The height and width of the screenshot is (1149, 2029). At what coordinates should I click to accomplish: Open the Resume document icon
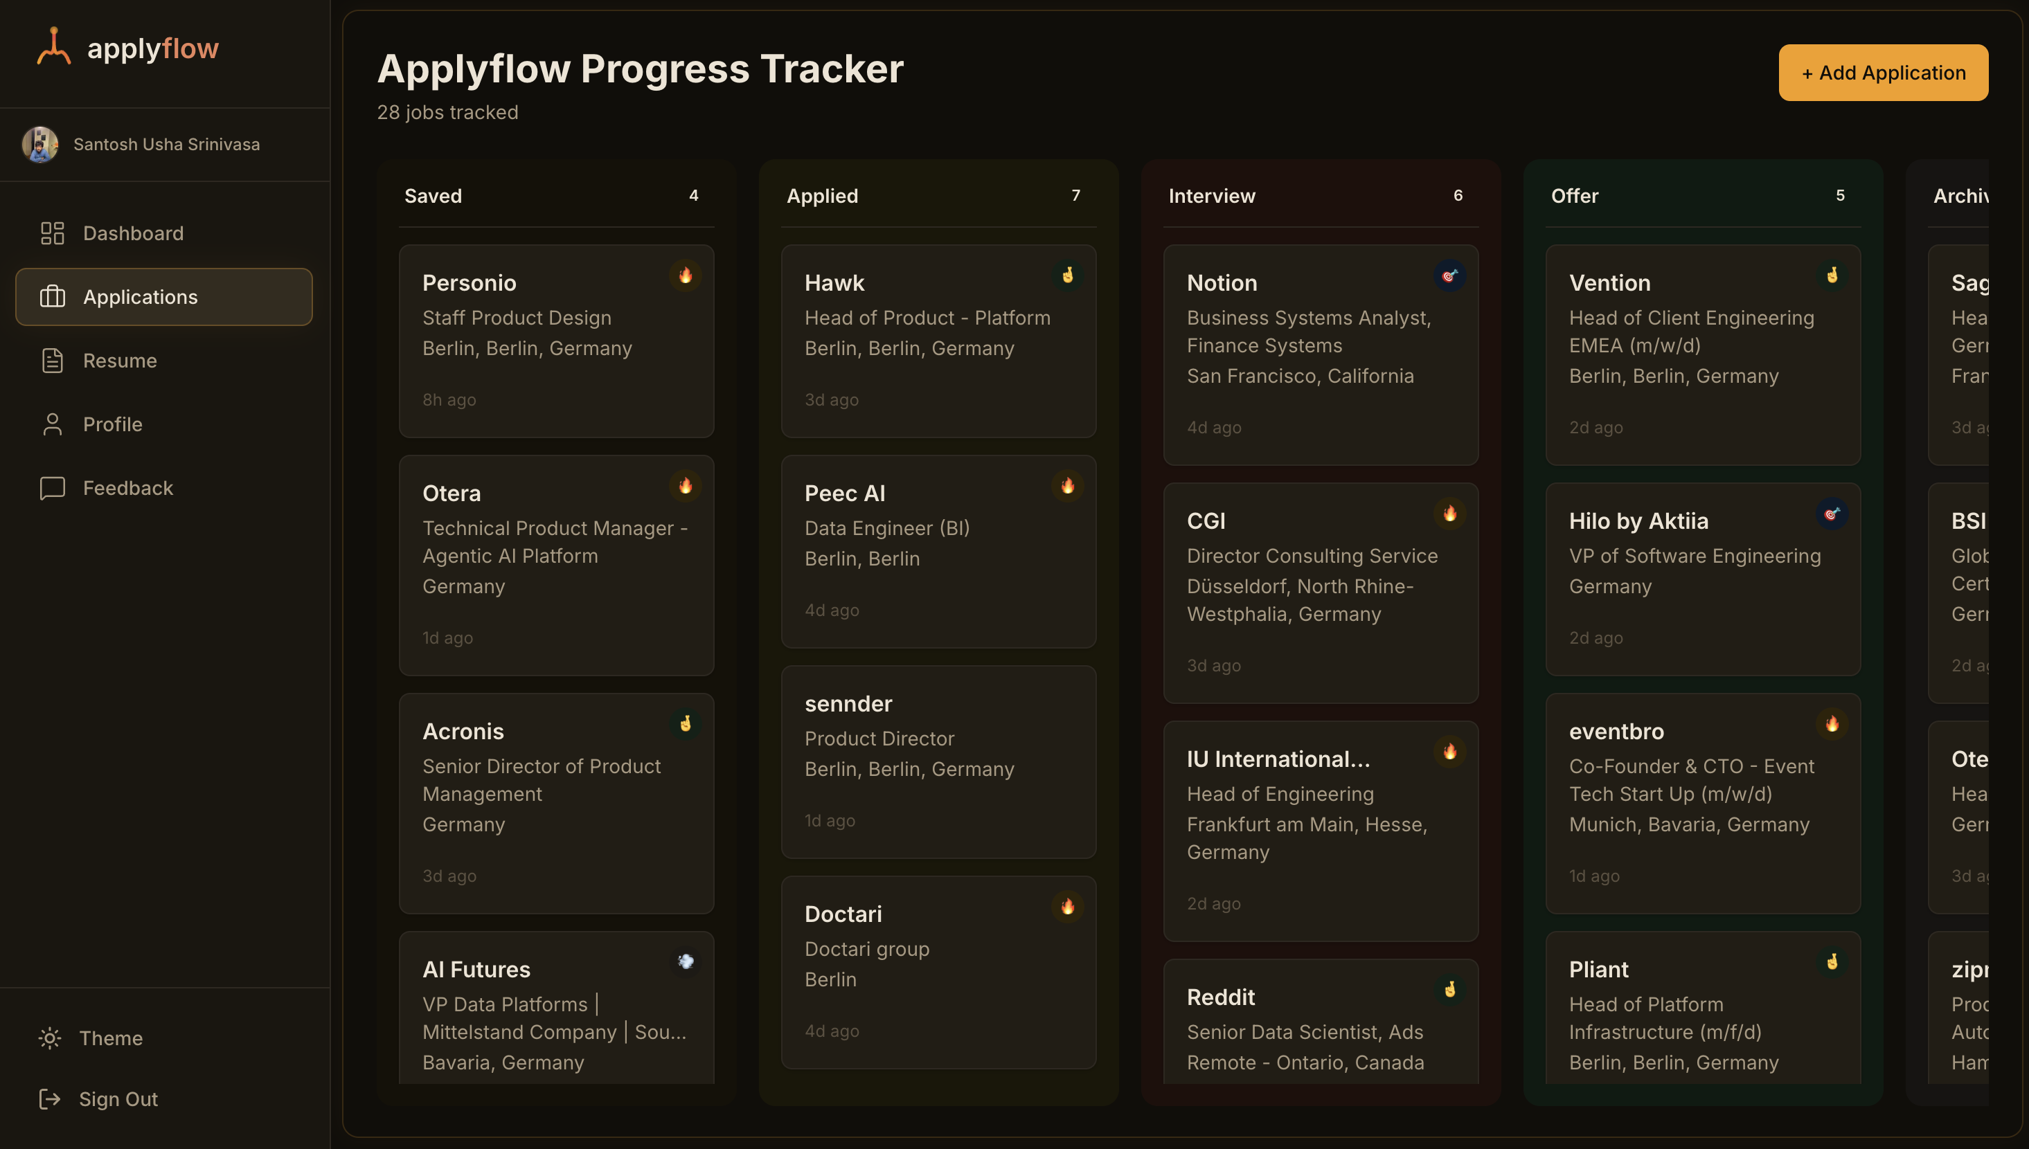[x=51, y=361]
